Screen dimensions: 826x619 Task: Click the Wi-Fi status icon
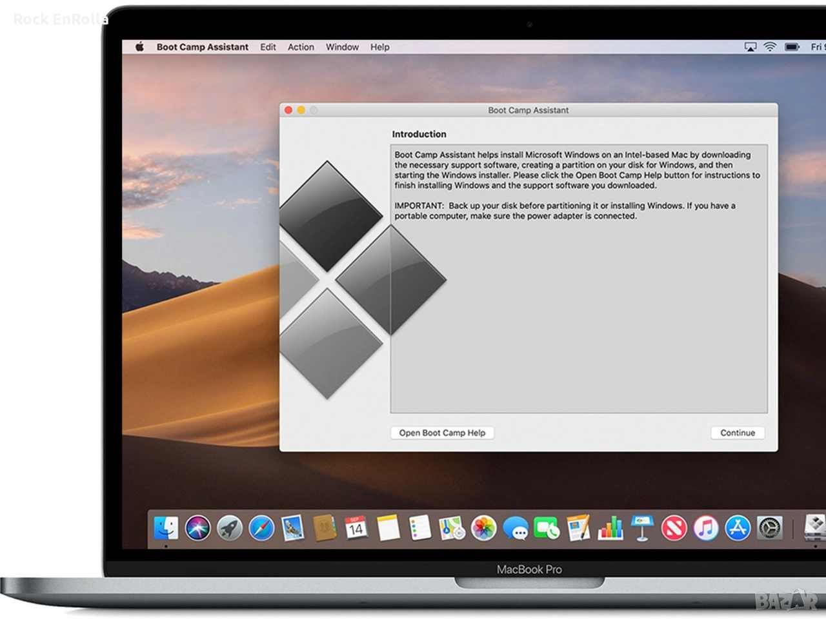pos(770,47)
